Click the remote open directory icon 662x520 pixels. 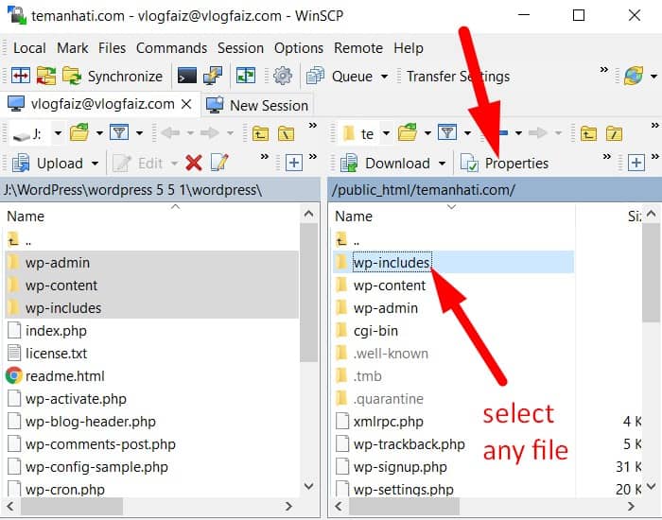point(408,133)
